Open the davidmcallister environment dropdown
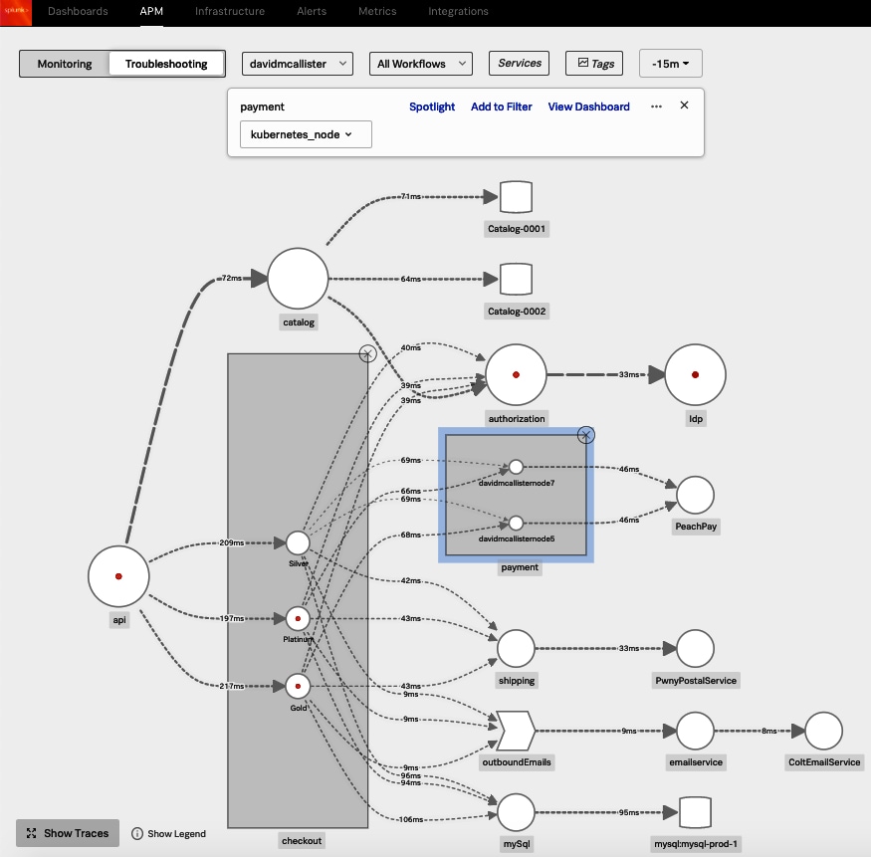Viewport: 871px width, 857px height. pos(298,64)
